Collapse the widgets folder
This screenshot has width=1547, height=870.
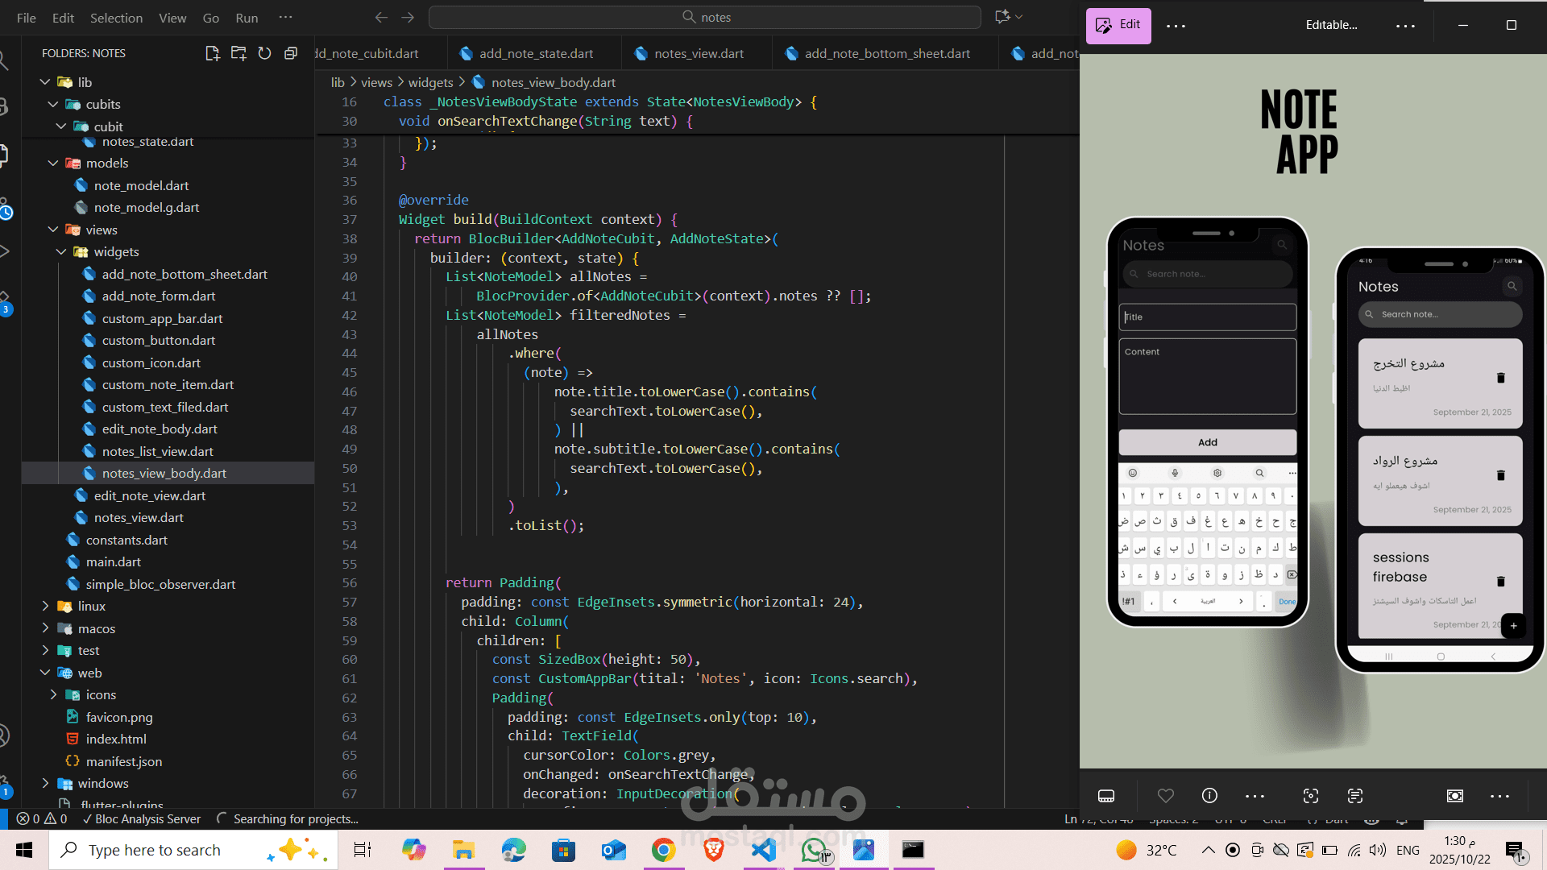click(61, 251)
